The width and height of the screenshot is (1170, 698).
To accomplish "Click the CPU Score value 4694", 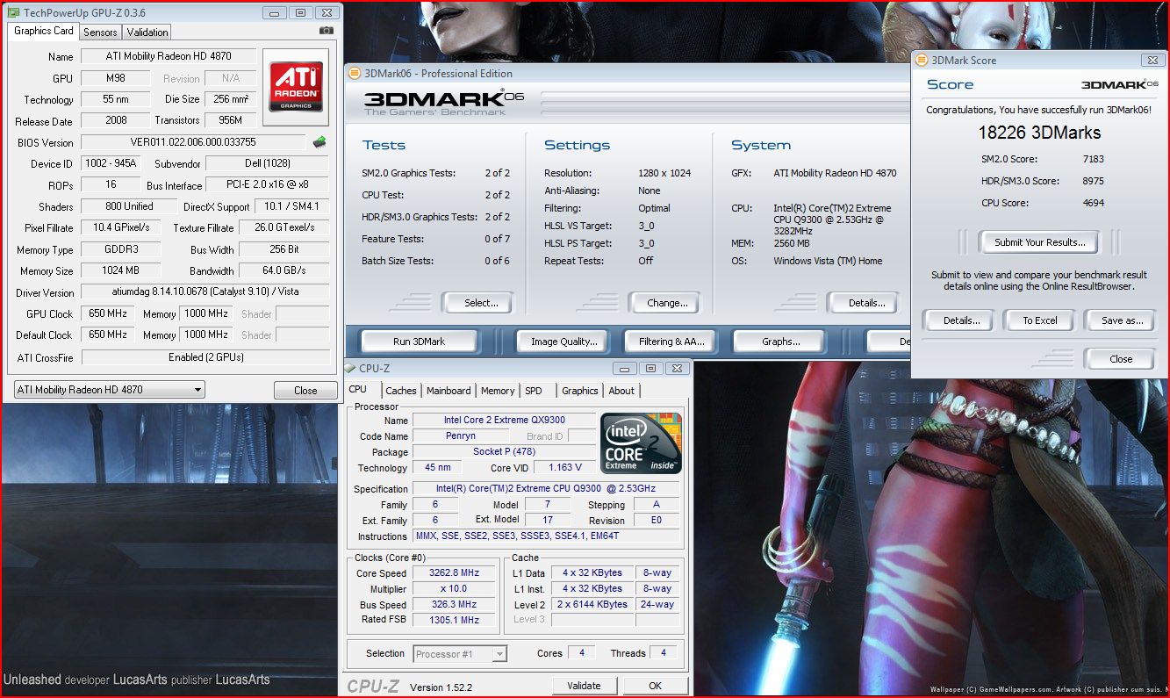I will [1094, 203].
